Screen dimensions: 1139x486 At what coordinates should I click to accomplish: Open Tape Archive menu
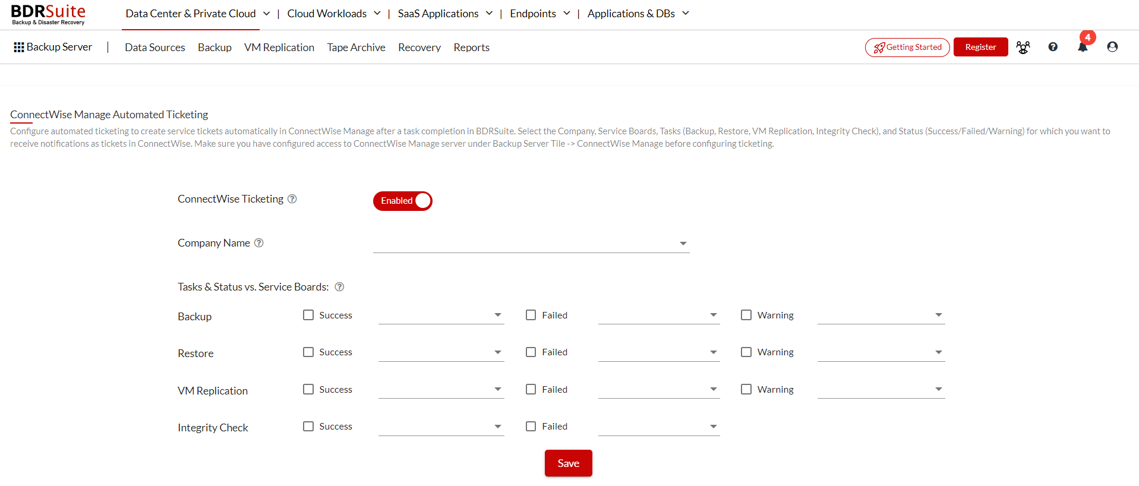click(356, 48)
